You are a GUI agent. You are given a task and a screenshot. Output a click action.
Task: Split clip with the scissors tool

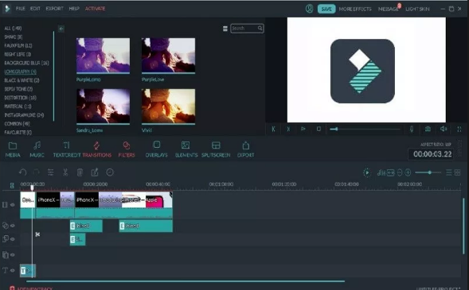click(65, 172)
